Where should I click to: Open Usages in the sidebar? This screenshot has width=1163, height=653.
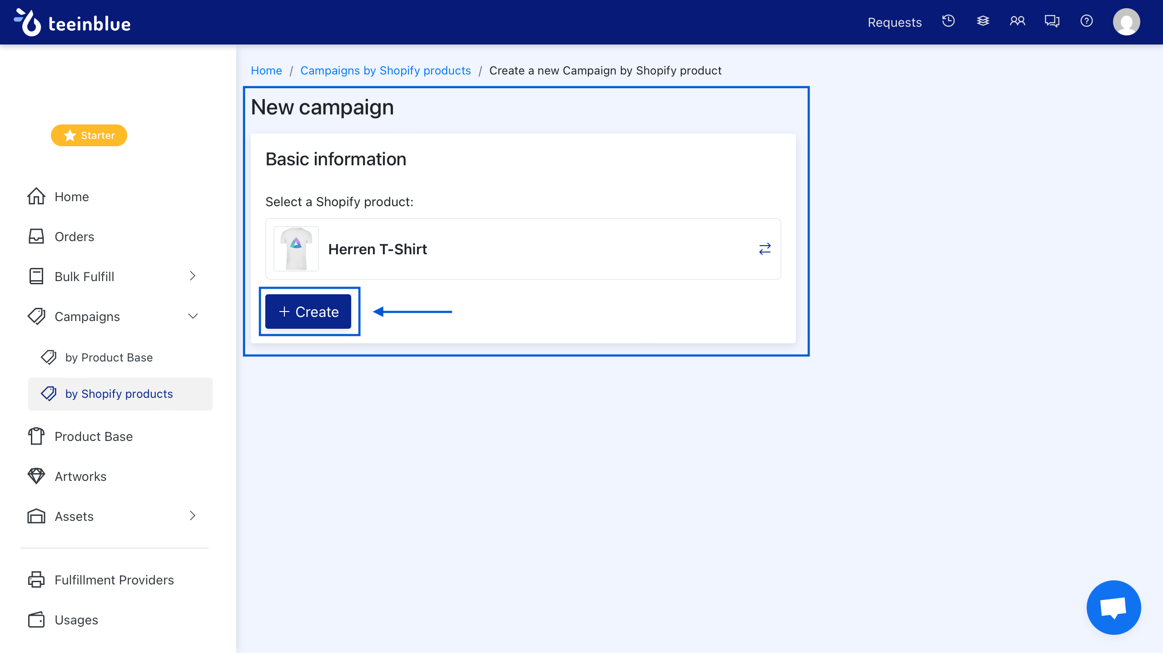click(x=76, y=620)
